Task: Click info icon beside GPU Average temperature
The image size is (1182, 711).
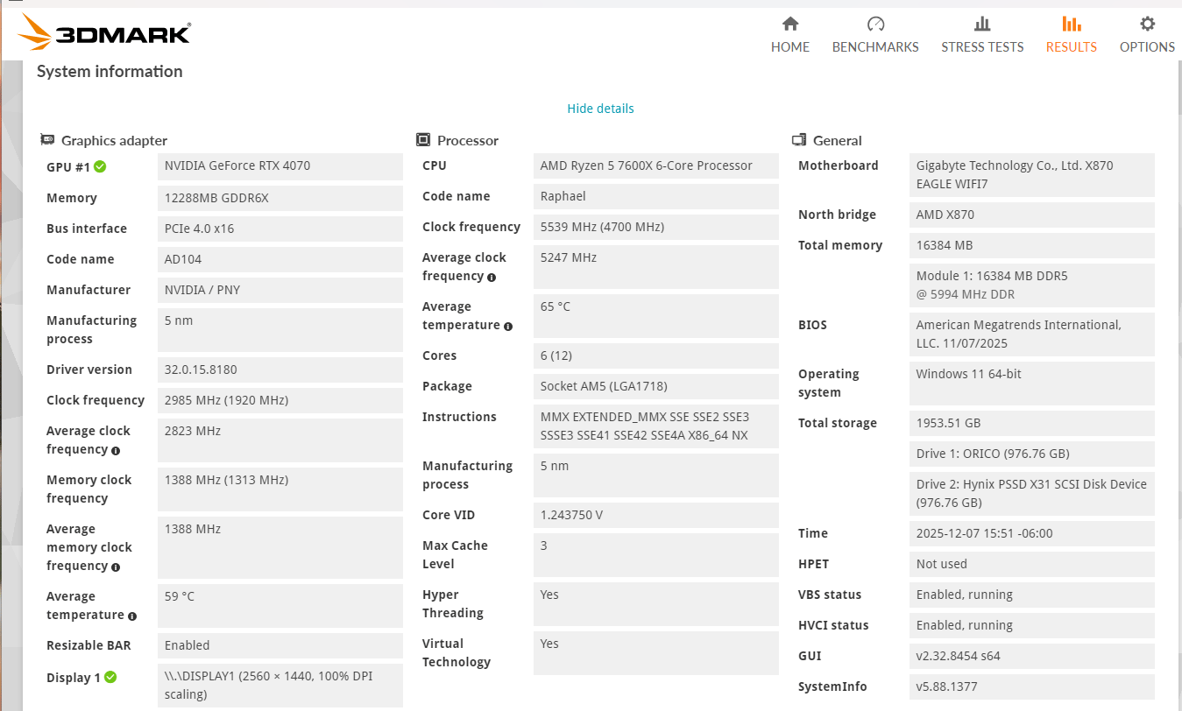Action: coord(132,616)
